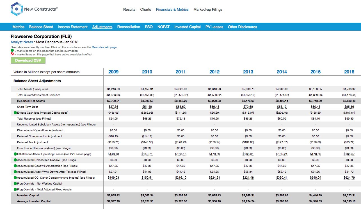Click 2016 Operating Leases value $185.57
361x209 pixels.
(x=349, y=154)
